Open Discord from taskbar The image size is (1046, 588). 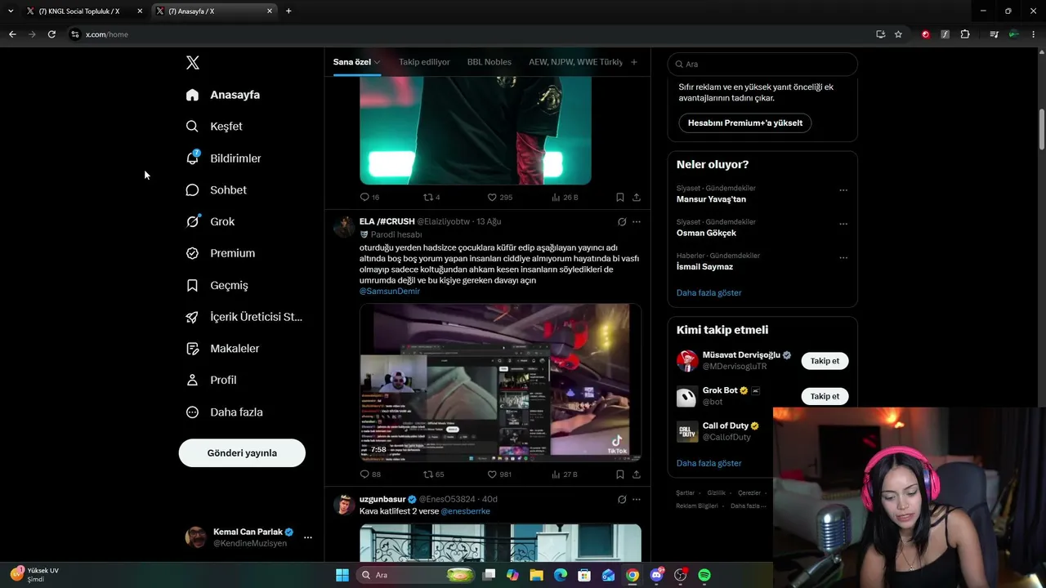[x=656, y=575]
